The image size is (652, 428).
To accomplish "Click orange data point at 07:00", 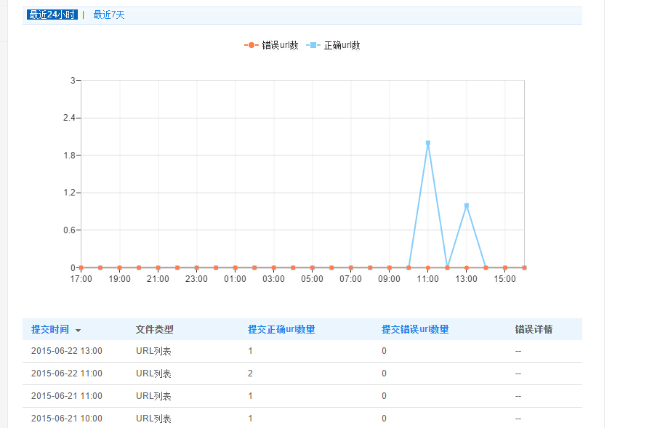I will (351, 267).
